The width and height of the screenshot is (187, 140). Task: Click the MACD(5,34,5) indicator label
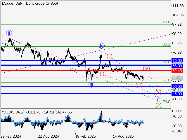coord(13,112)
